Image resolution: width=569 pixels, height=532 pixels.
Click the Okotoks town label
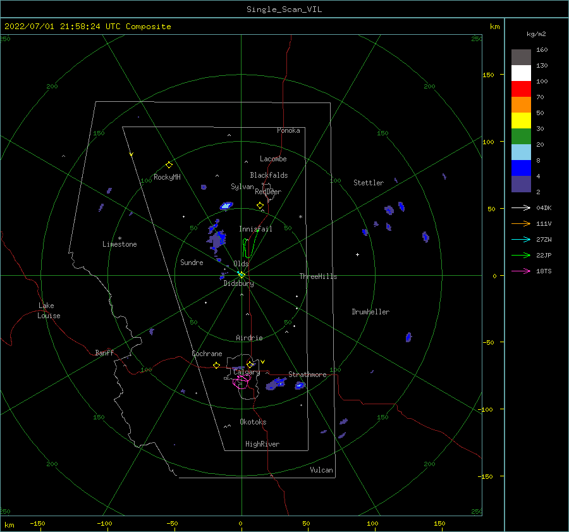[253, 422]
